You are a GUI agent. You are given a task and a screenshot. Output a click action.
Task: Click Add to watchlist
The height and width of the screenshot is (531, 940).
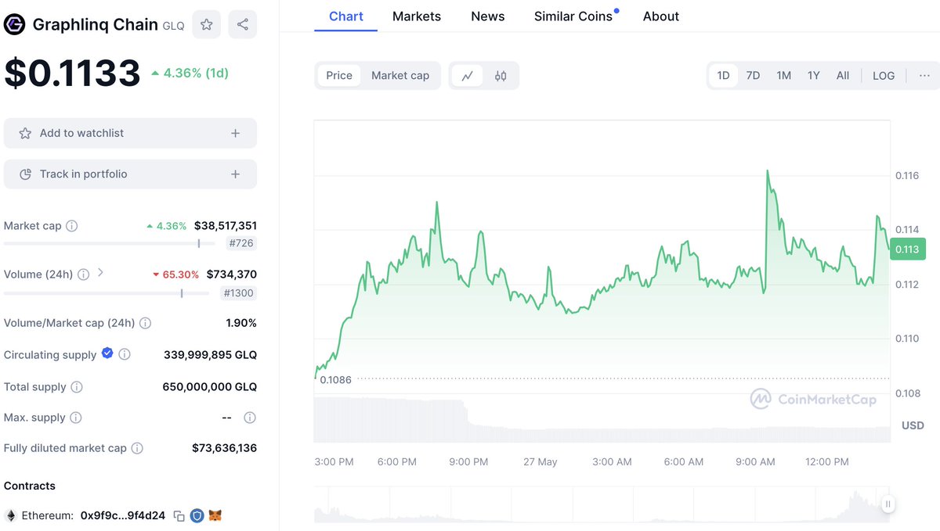pos(130,133)
